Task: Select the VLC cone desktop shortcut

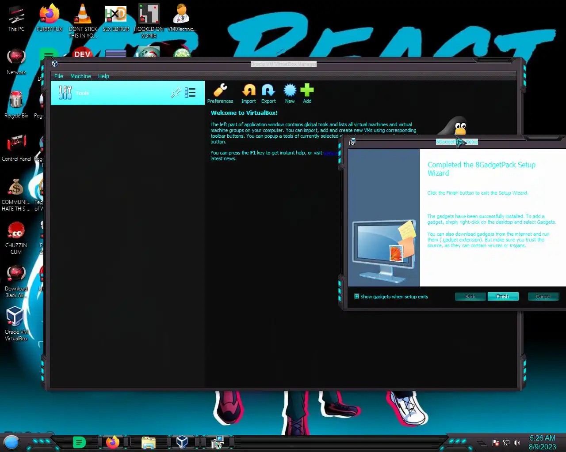Action: coord(83,21)
